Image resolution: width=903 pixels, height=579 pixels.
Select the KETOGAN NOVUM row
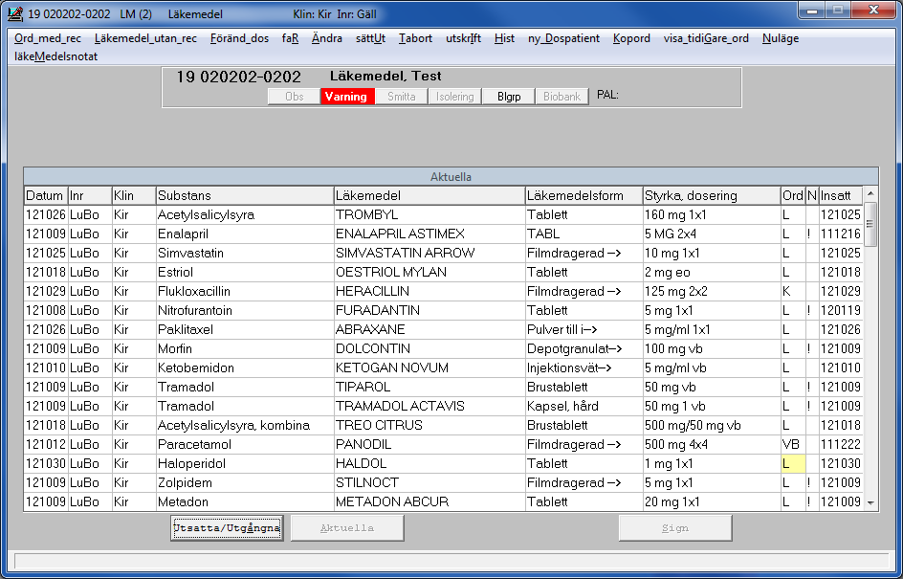pos(444,367)
